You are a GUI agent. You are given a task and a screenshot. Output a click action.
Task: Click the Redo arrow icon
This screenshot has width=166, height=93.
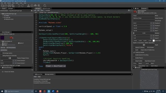coord(23,6)
